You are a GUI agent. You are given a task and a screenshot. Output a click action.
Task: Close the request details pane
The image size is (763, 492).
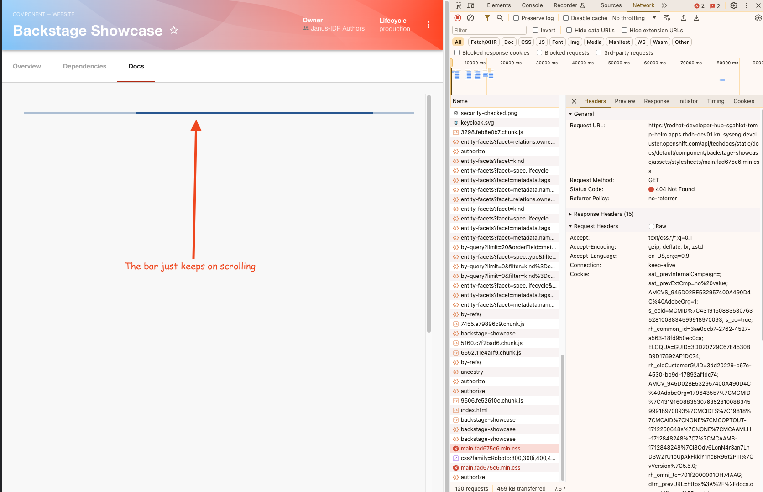click(x=574, y=101)
